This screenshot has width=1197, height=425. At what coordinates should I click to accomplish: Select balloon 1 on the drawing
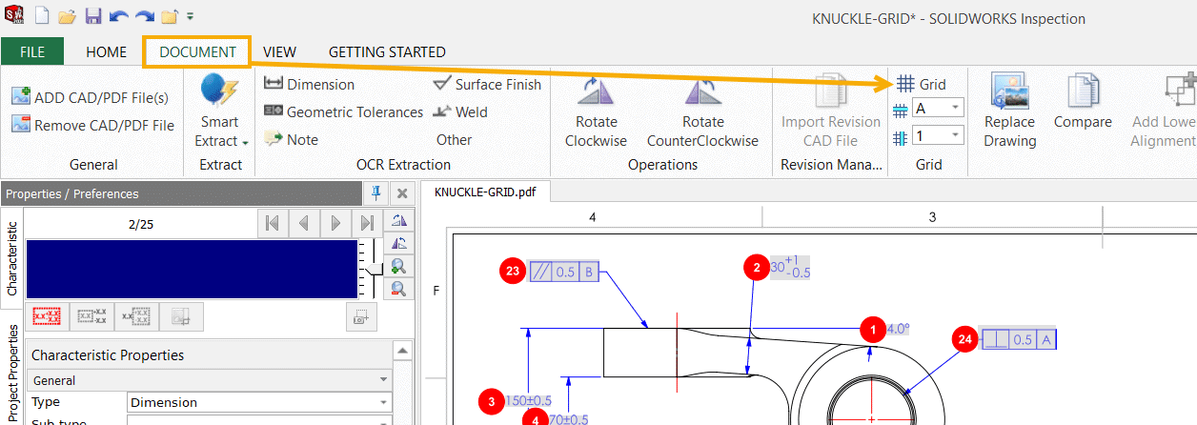(x=871, y=330)
